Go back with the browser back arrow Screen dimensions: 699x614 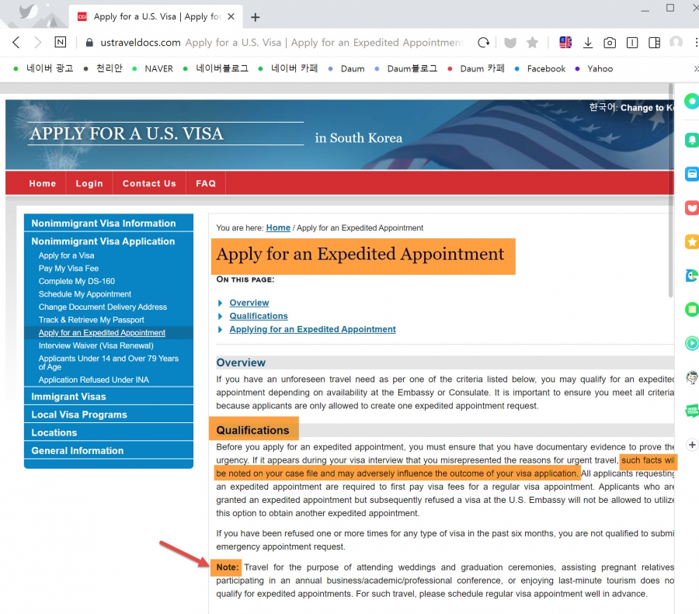click(x=16, y=43)
